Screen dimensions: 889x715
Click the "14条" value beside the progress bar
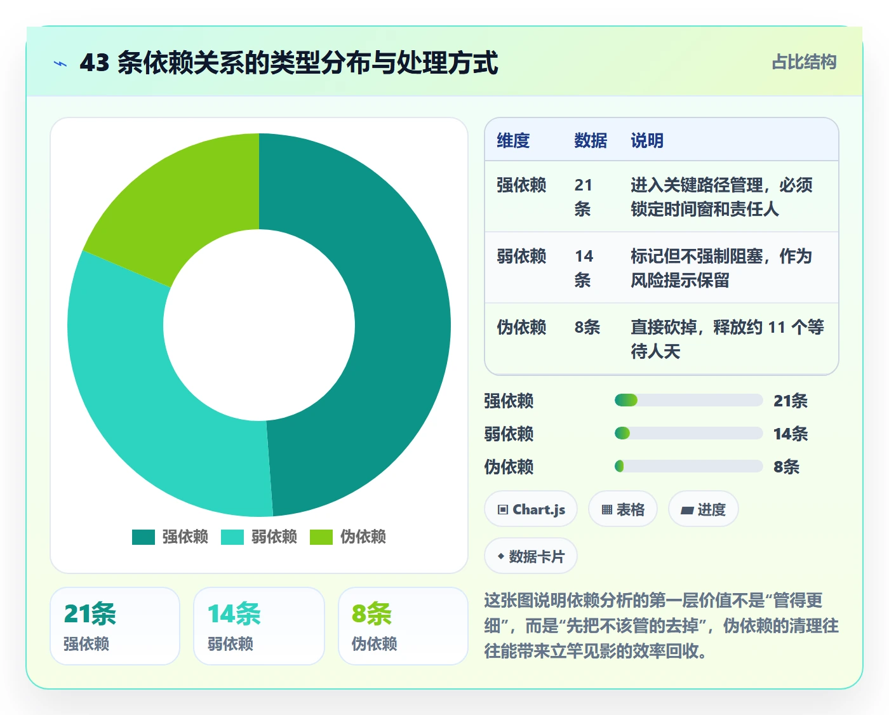point(791,434)
